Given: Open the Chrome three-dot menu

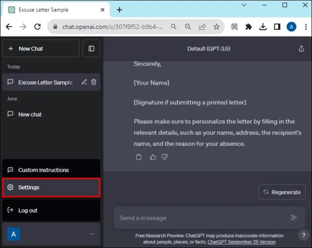Looking at the screenshot, I should 306,27.
